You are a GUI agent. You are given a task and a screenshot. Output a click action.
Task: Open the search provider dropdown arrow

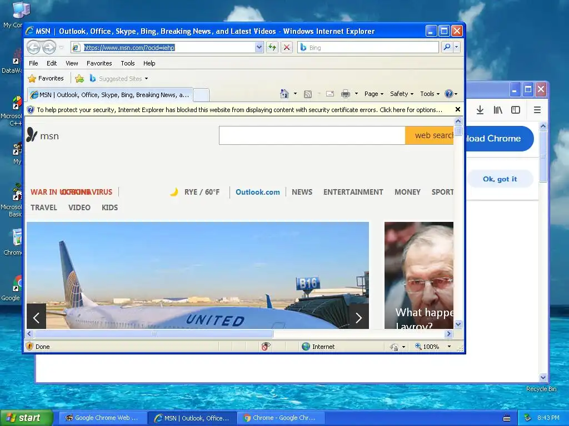[457, 47]
